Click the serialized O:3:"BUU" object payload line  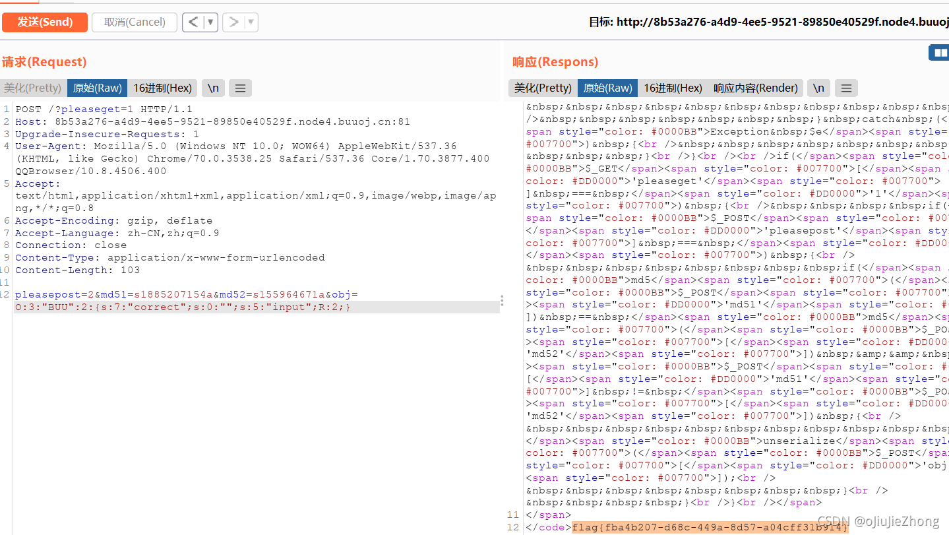coord(183,307)
